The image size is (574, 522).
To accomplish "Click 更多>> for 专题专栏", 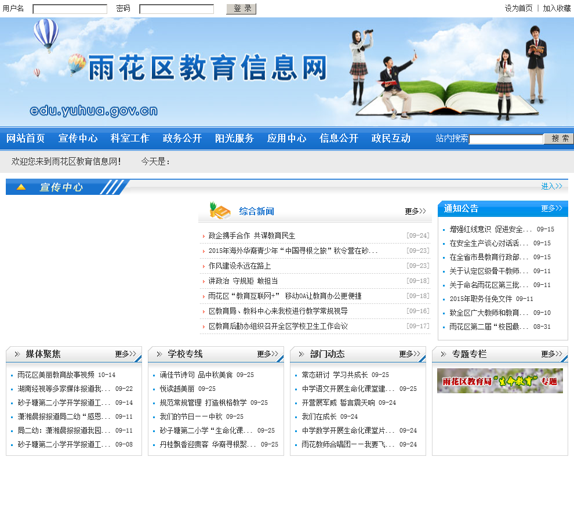I will pyautogui.click(x=551, y=354).
